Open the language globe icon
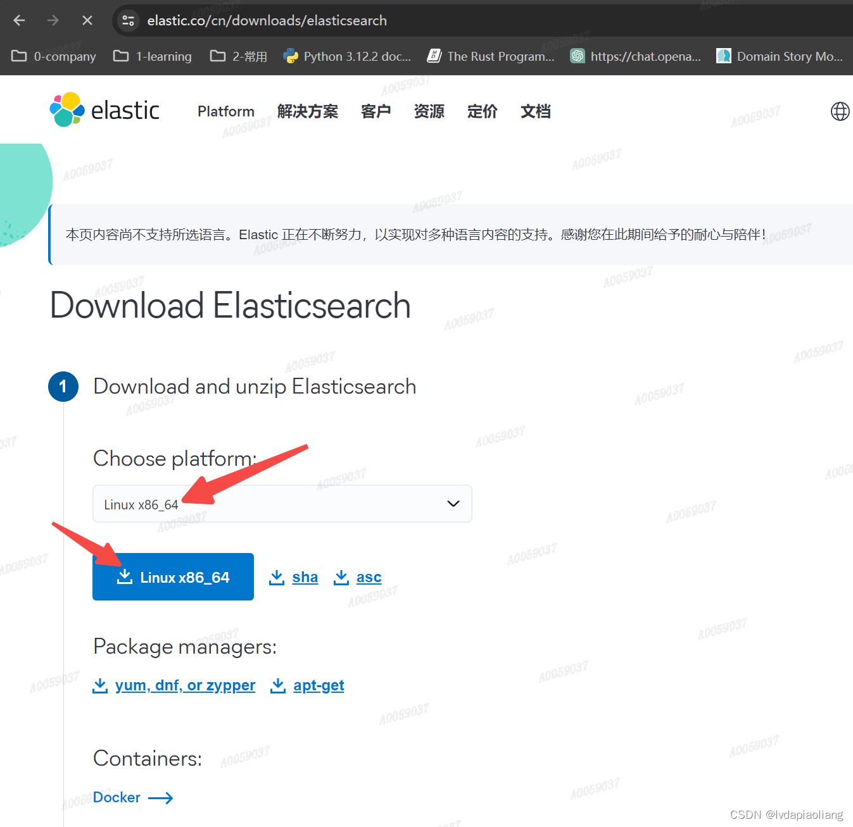This screenshot has height=827, width=853. tap(839, 111)
